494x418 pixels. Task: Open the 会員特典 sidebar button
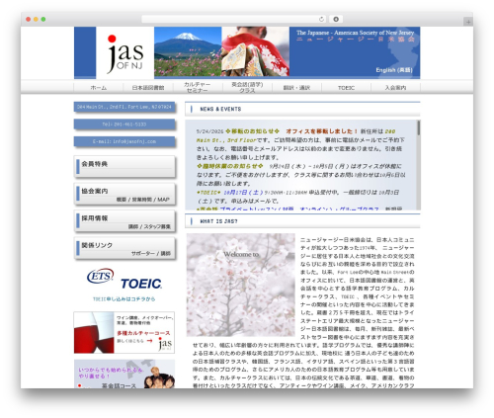(124, 166)
